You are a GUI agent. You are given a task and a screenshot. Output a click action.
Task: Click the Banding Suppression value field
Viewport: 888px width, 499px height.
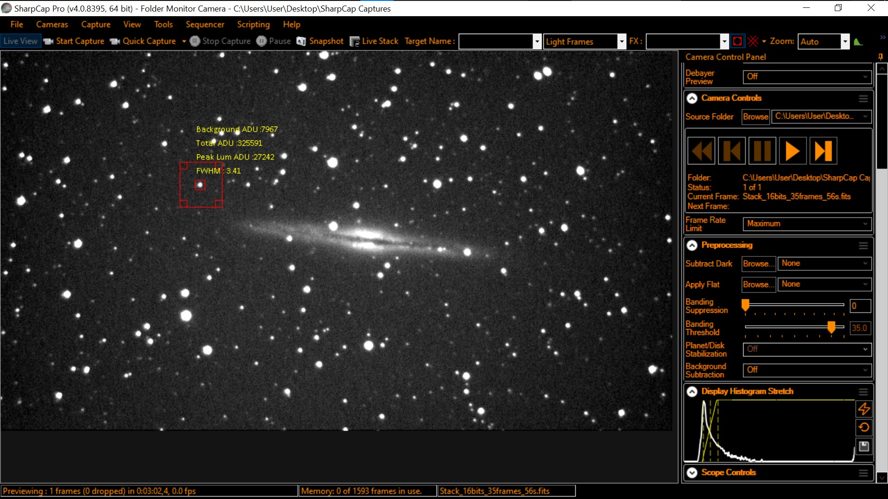pos(860,306)
